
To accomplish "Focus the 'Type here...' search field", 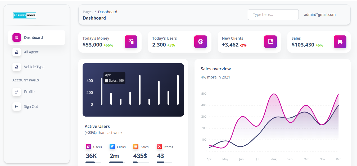I will [273, 15].
